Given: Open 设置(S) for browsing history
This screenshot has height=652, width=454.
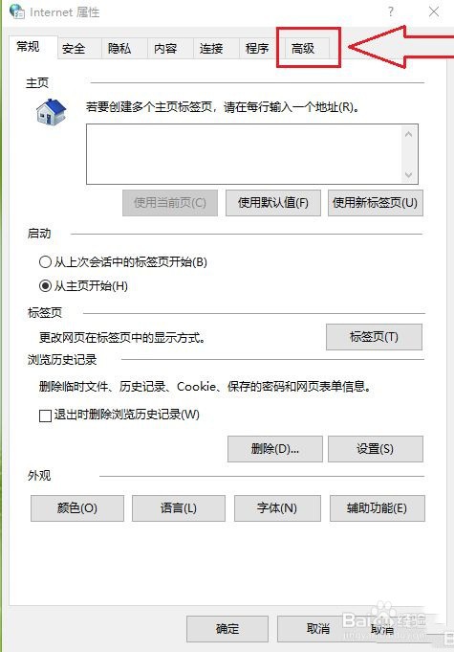Looking at the screenshot, I should coord(376,449).
